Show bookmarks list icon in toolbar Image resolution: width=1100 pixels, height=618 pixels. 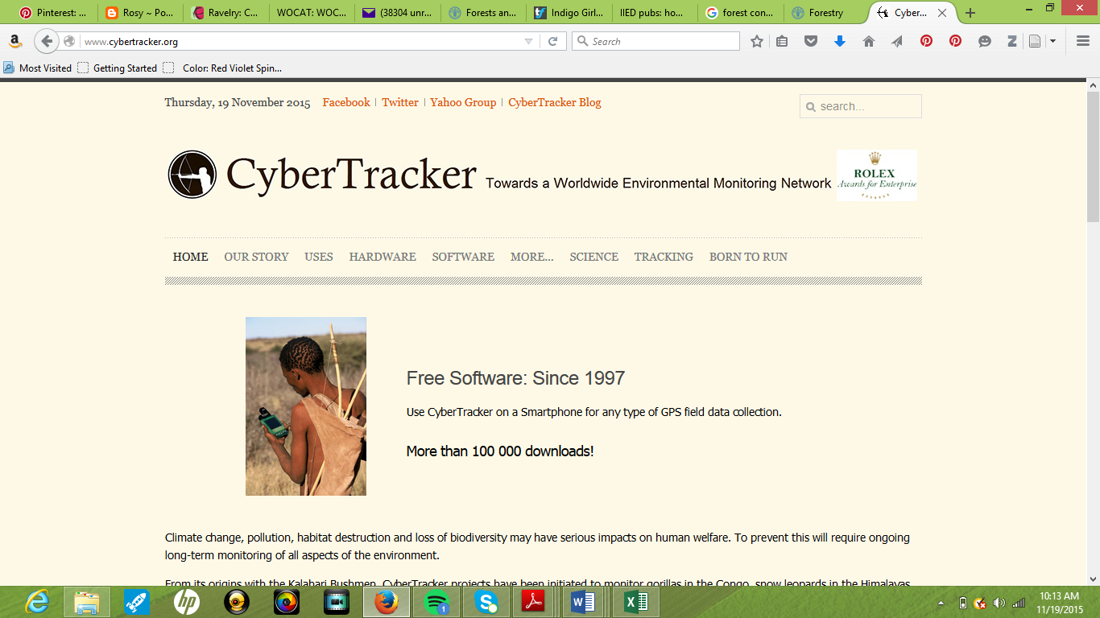tap(782, 41)
